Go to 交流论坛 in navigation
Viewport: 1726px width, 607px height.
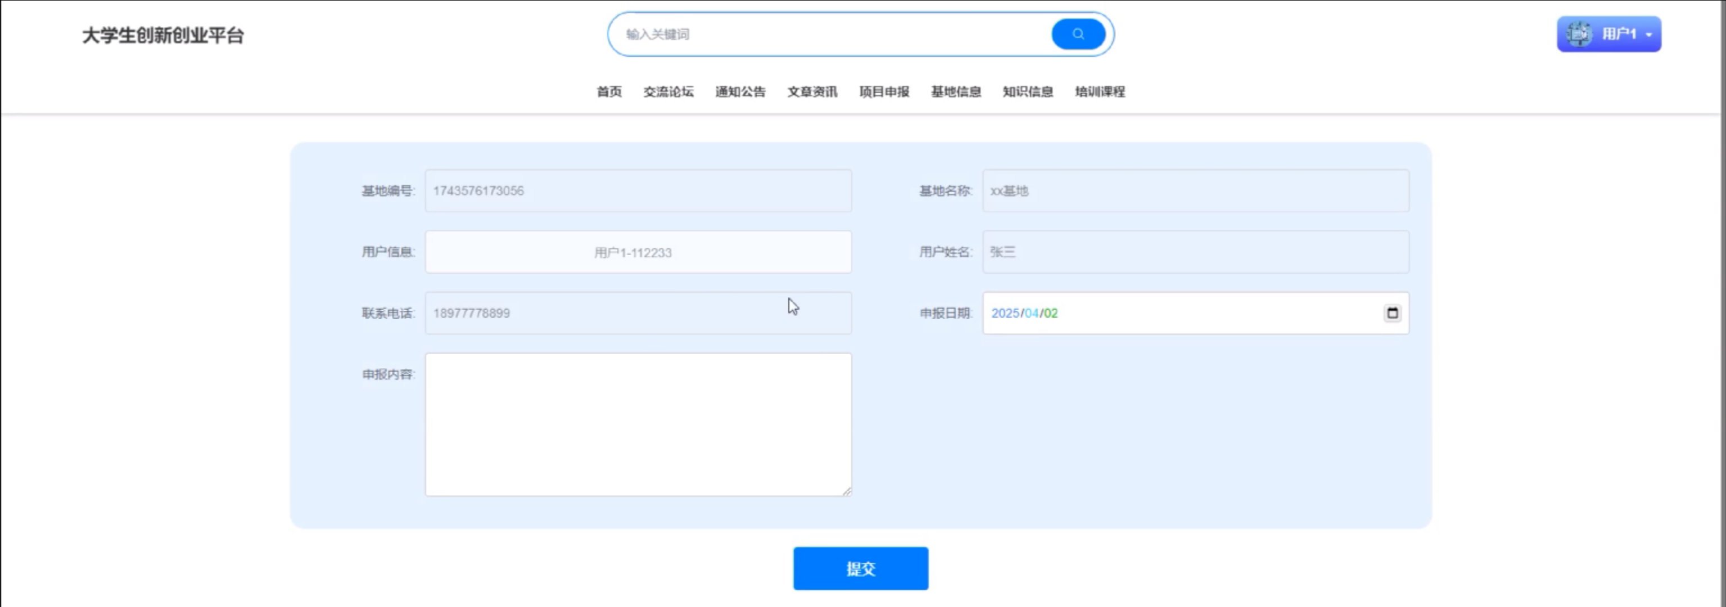pyautogui.click(x=668, y=92)
